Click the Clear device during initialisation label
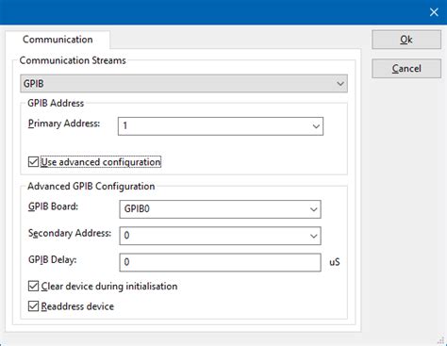The image size is (447, 346). pyautogui.click(x=109, y=286)
